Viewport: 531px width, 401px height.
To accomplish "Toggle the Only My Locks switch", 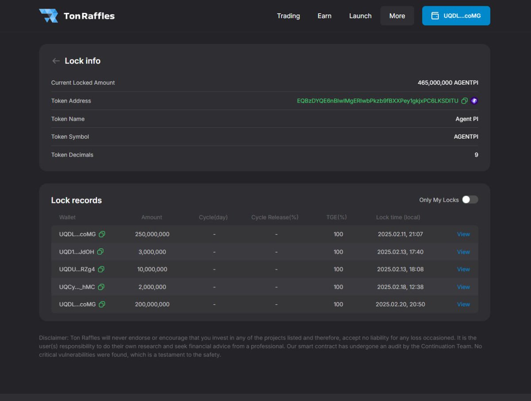I will [x=470, y=200].
